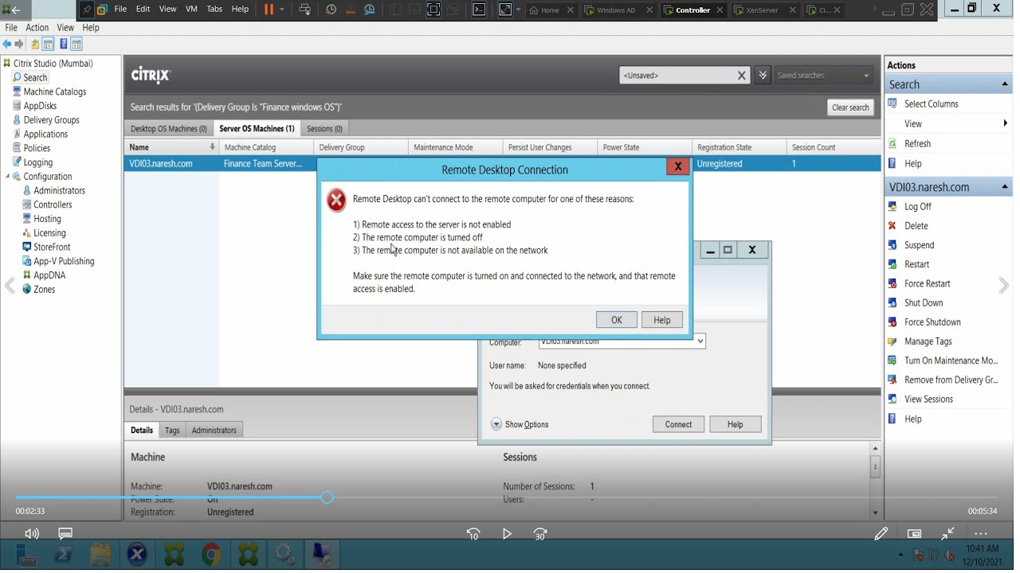1020x573 pixels.
Task: Collapse VDI03.naresh.com actions section
Action: pos(1004,187)
